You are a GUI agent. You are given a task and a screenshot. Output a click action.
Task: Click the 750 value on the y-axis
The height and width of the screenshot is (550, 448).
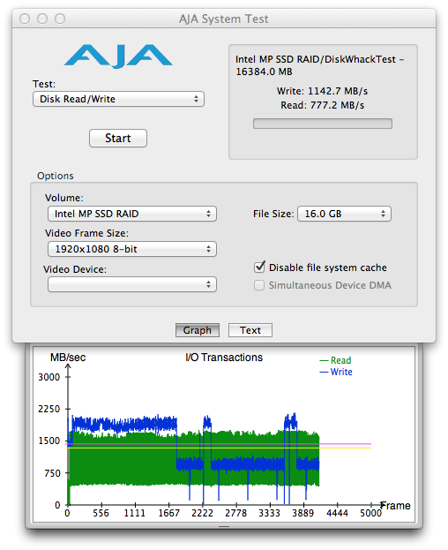pos(53,473)
